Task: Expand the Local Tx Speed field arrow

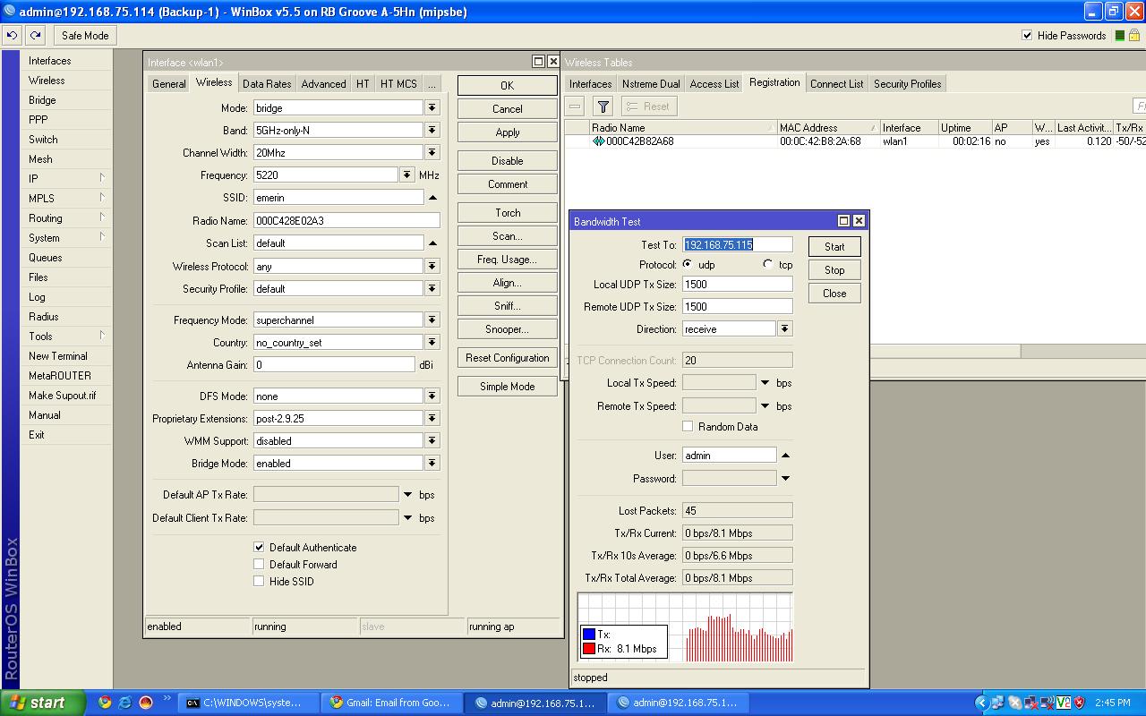Action: click(x=765, y=383)
